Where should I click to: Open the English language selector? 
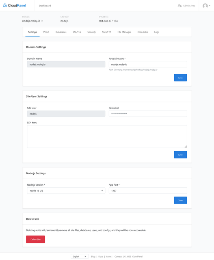80,256
